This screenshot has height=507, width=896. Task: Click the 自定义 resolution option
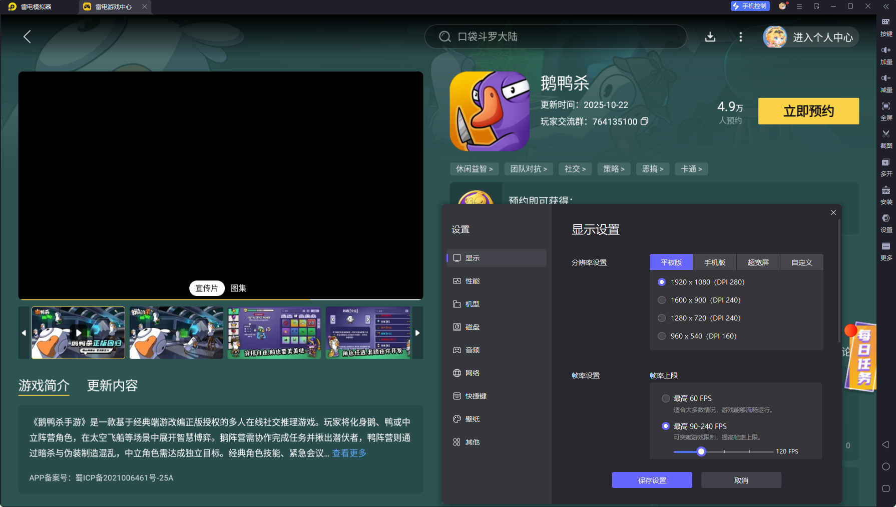click(x=801, y=262)
